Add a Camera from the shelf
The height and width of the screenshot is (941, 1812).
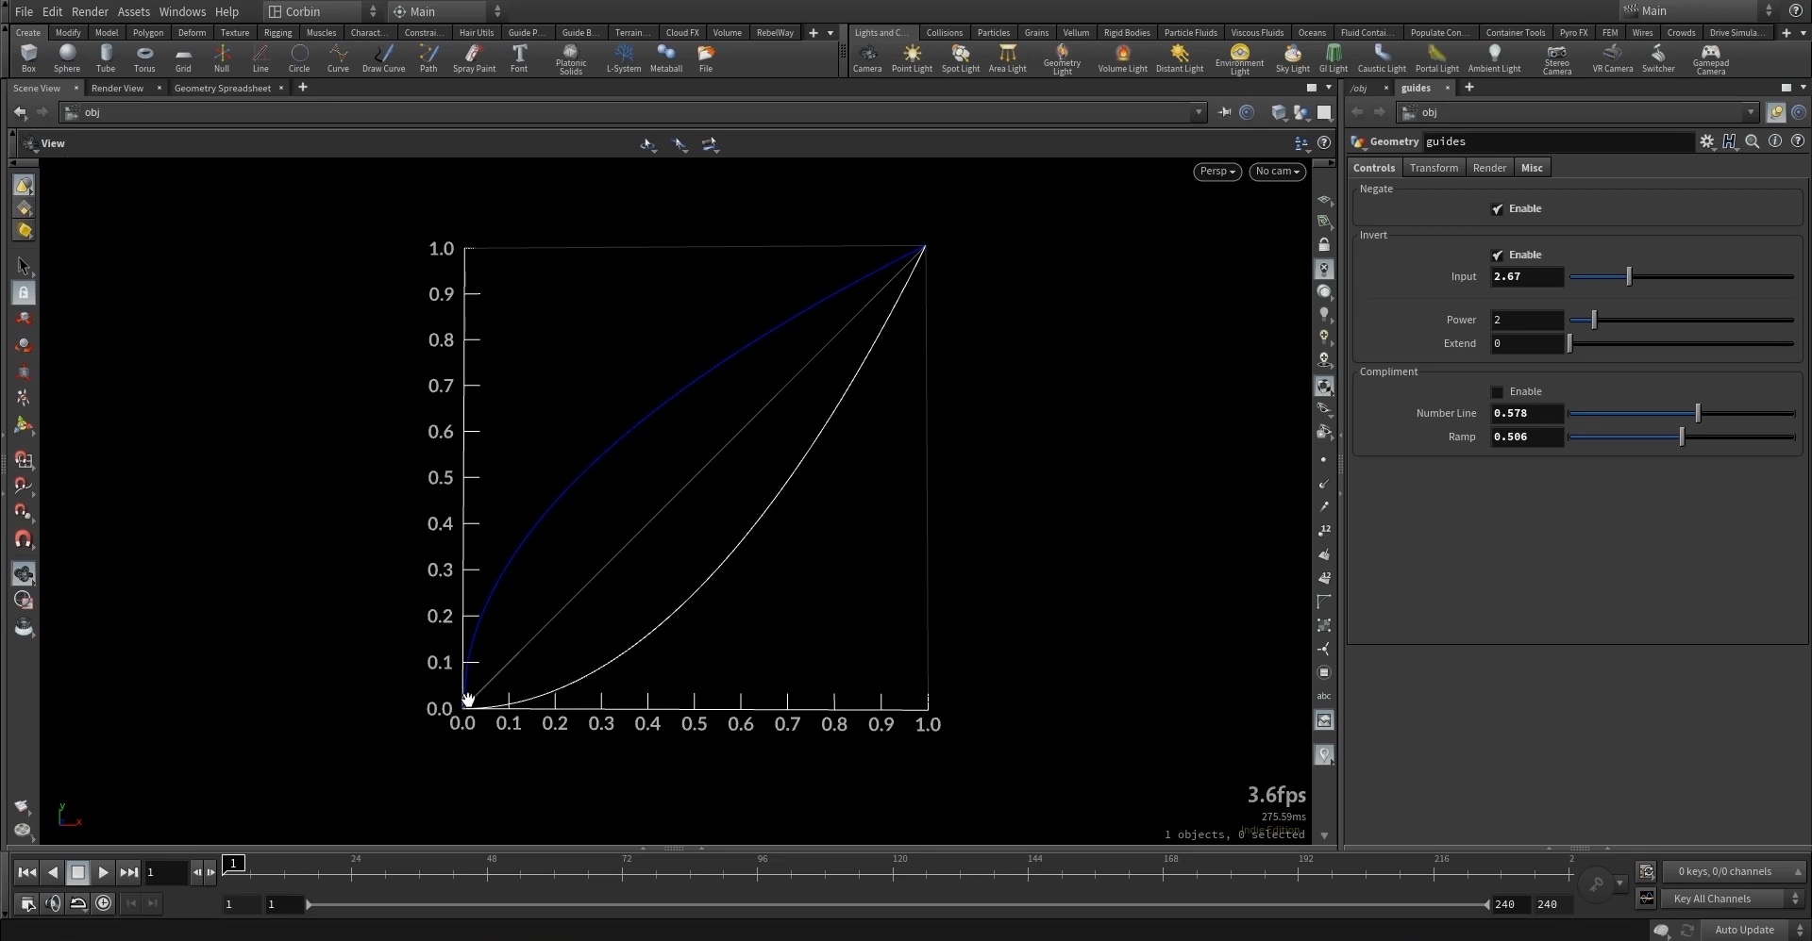click(x=866, y=58)
